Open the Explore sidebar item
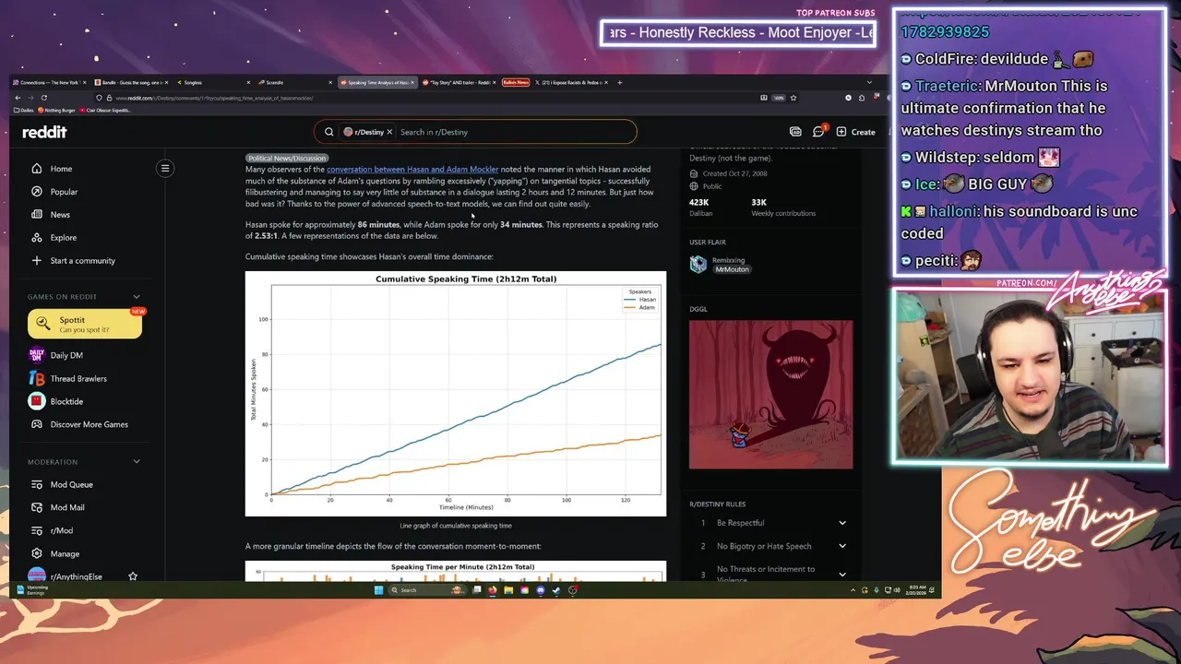This screenshot has width=1181, height=664. tap(54, 238)
